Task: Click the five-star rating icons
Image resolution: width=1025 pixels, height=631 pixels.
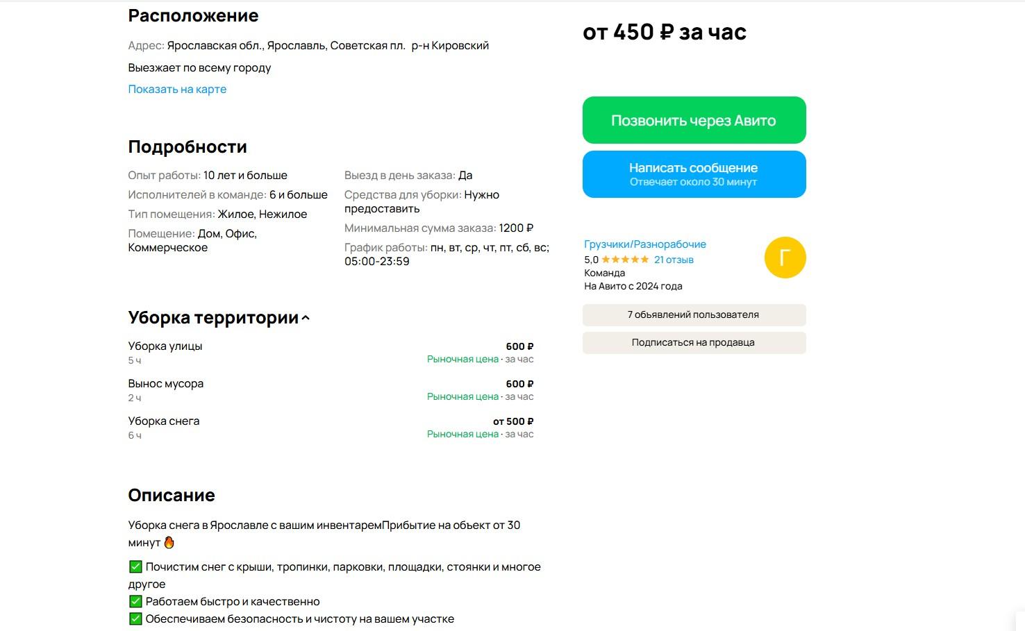Action: 625,260
